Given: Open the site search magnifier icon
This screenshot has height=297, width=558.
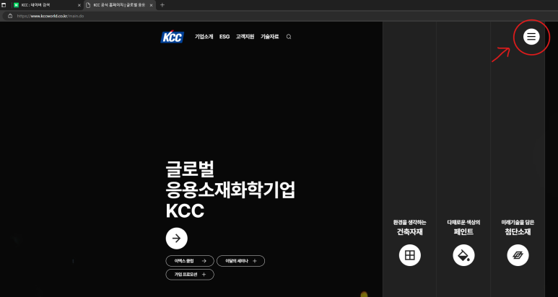Looking at the screenshot, I should coord(289,37).
